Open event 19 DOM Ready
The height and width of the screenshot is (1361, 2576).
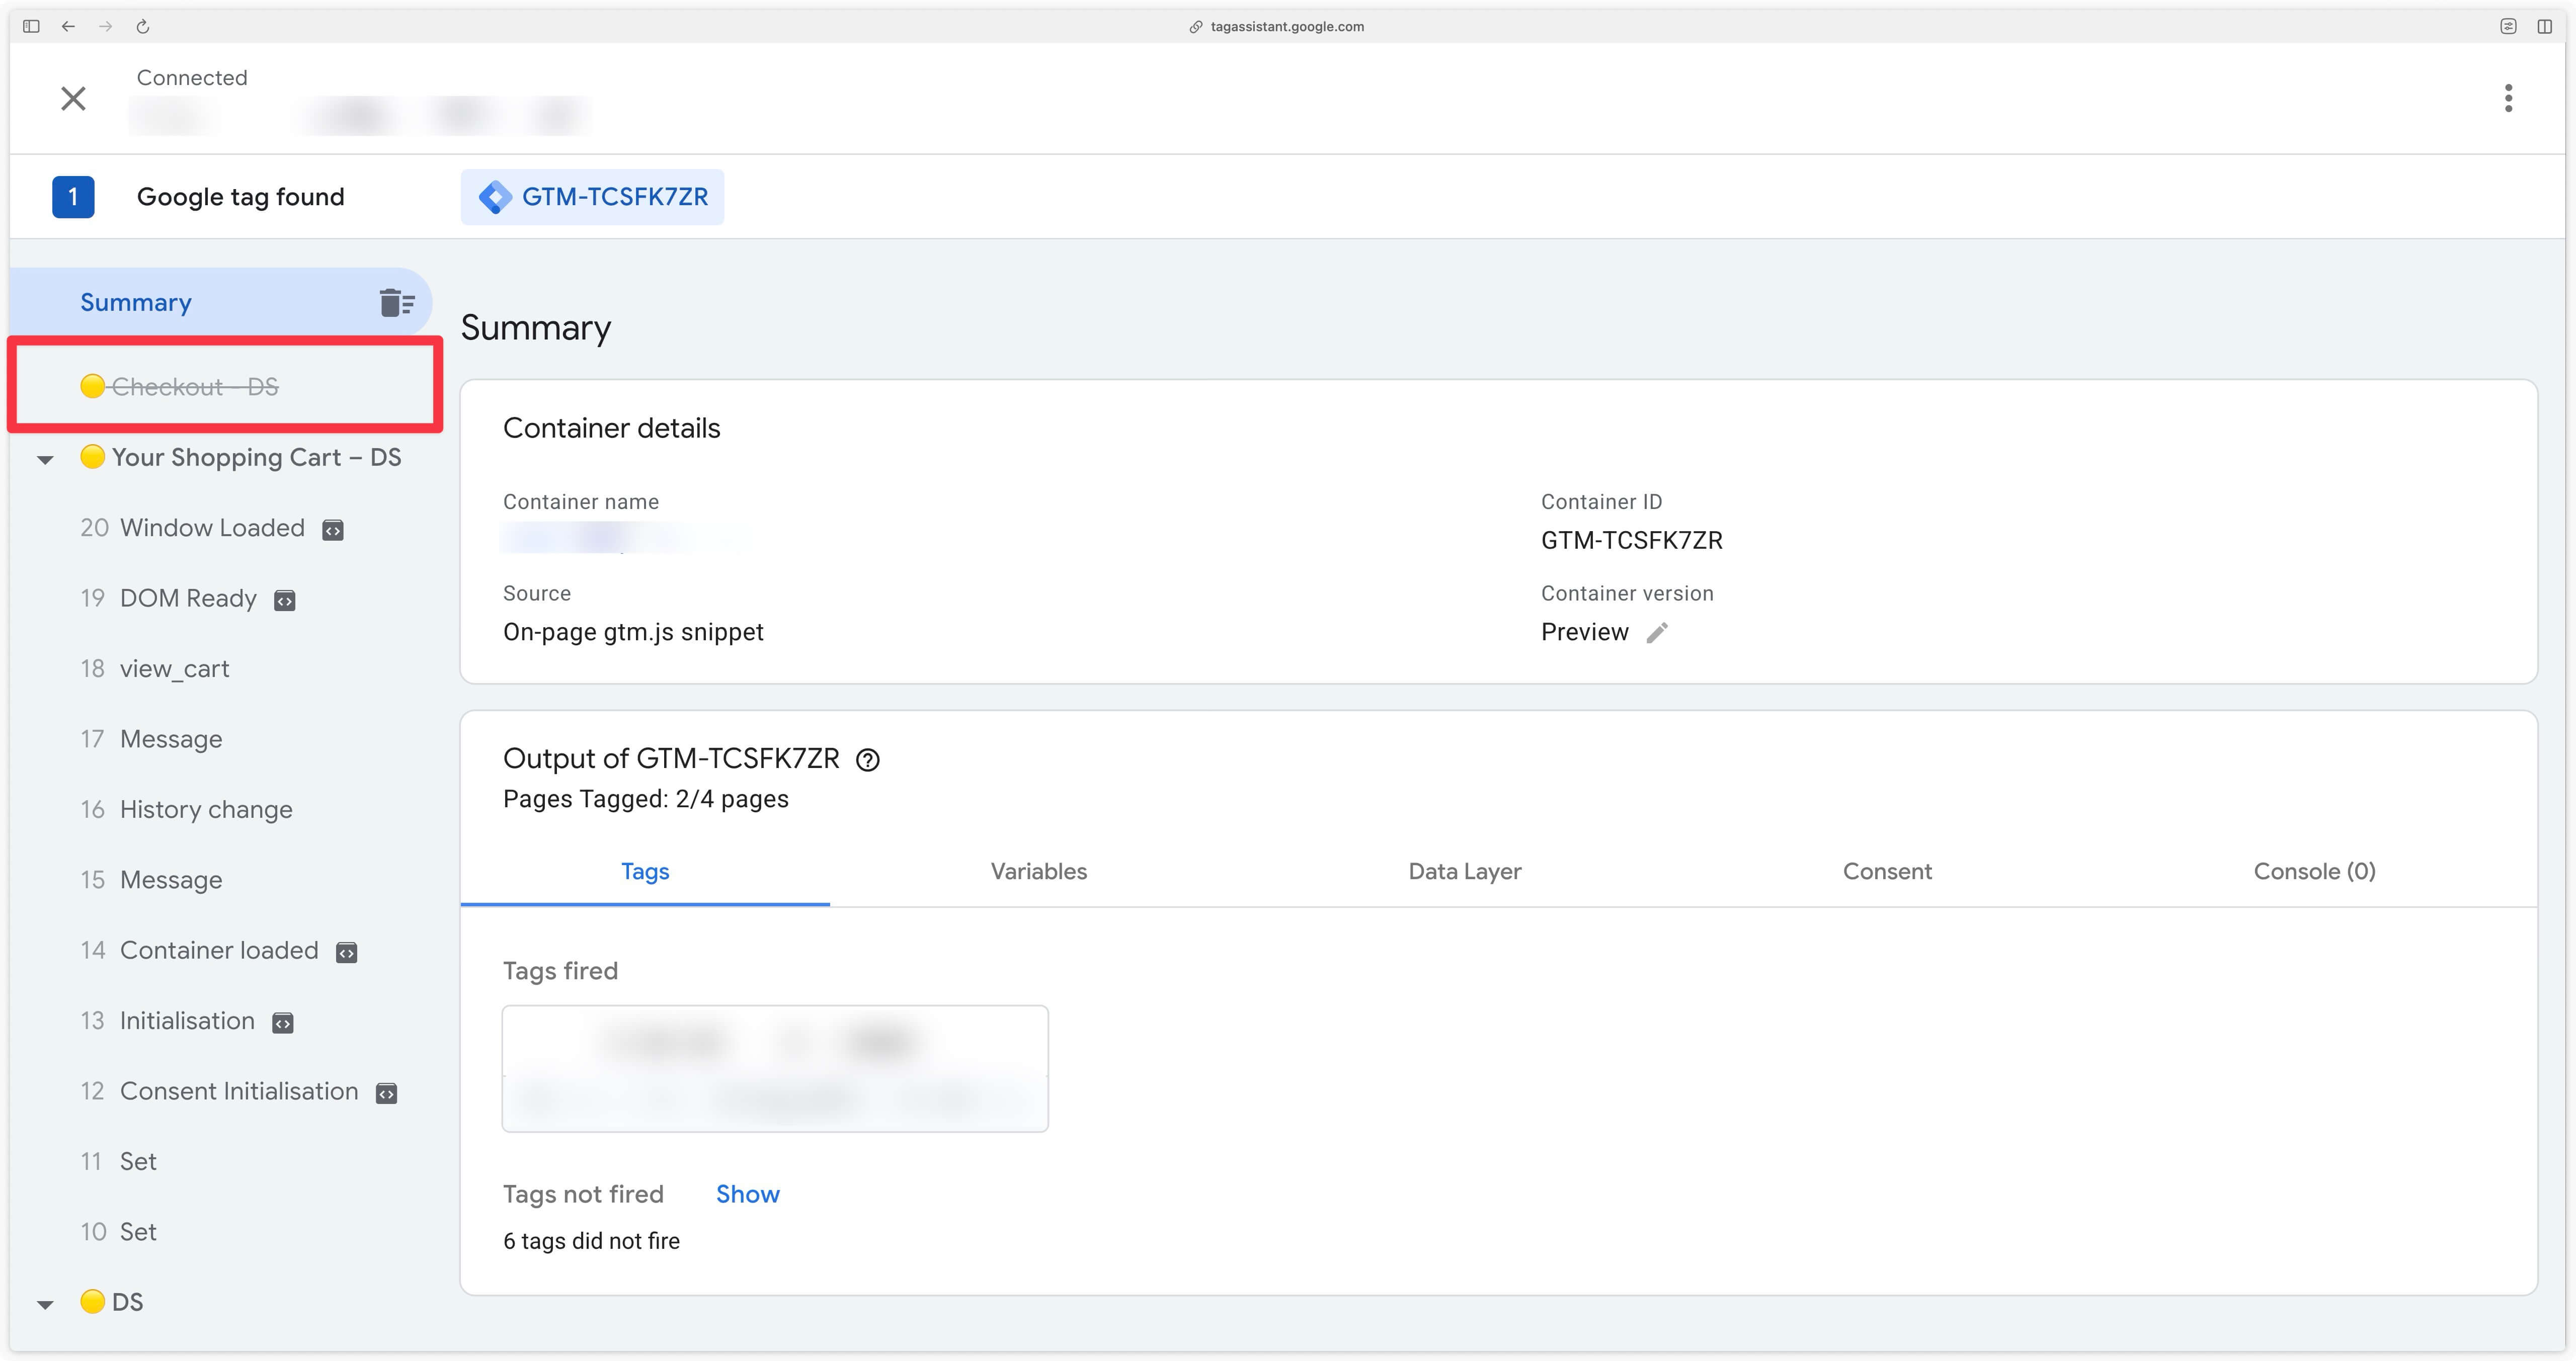pos(169,598)
